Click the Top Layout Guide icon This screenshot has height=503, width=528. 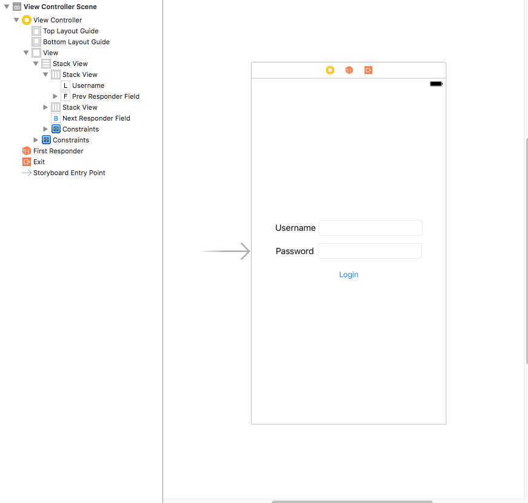coord(35,30)
